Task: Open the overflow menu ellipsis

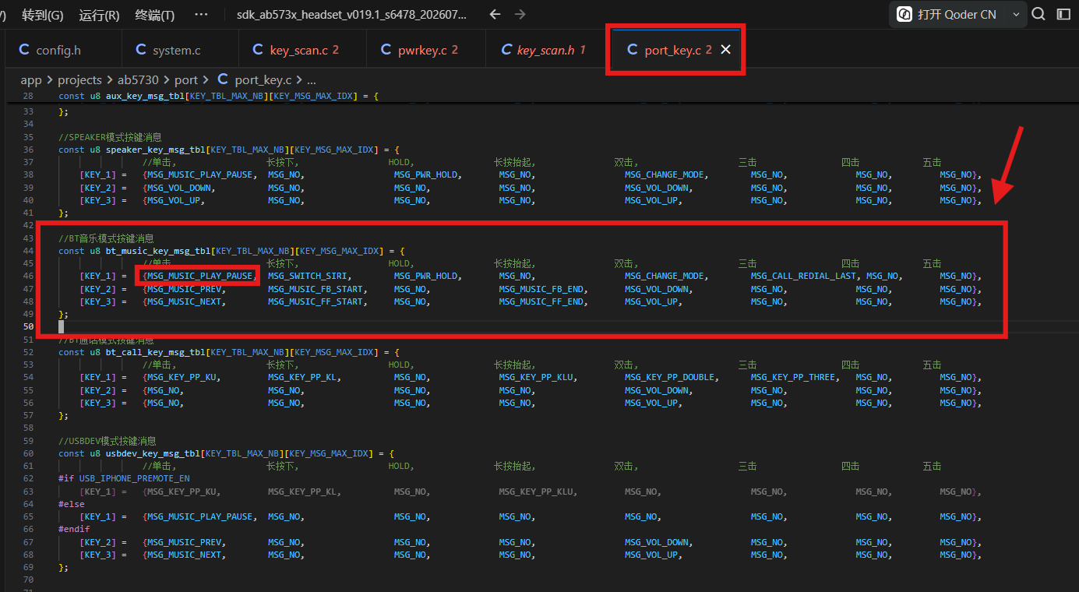Action: click(201, 15)
